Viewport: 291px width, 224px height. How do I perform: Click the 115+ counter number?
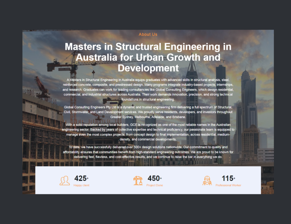228,178
